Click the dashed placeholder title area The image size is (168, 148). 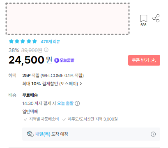pyautogui.click(x=67, y=19)
